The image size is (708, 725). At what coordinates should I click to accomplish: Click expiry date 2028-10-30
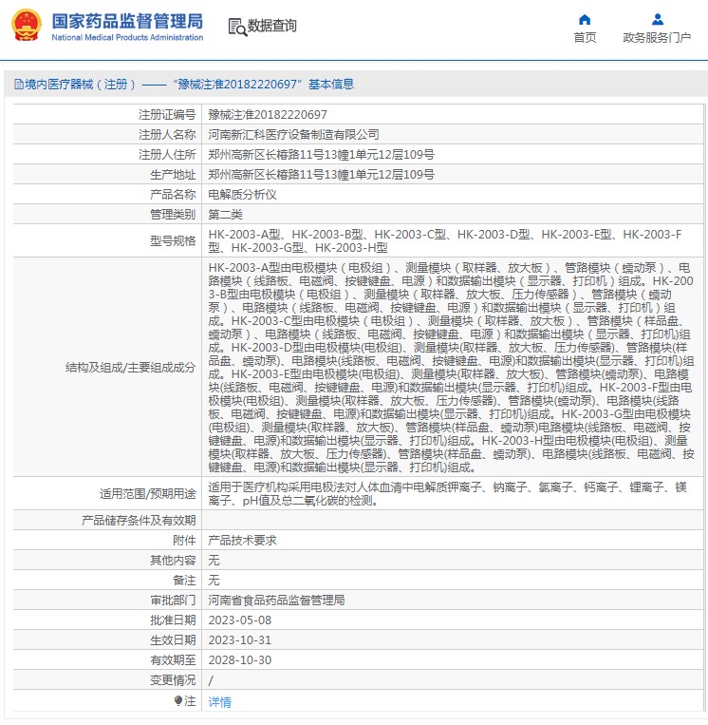coord(240,659)
